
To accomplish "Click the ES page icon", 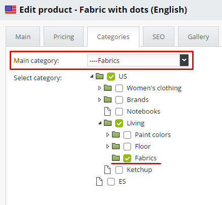I will [99, 182].
